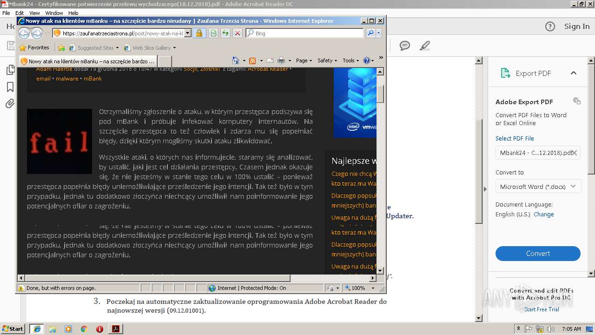The image size is (595, 335).
Task: Click the IE Help question mark icon
Action: pyautogui.click(x=366, y=60)
